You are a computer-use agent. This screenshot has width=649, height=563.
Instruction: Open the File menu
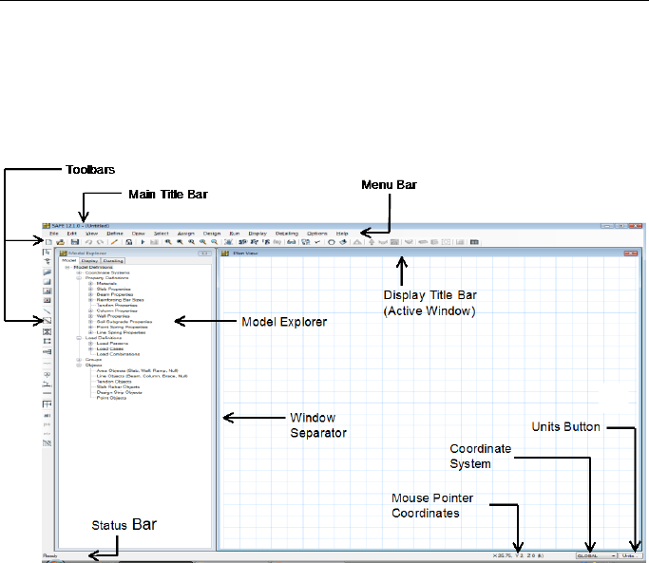(54, 234)
